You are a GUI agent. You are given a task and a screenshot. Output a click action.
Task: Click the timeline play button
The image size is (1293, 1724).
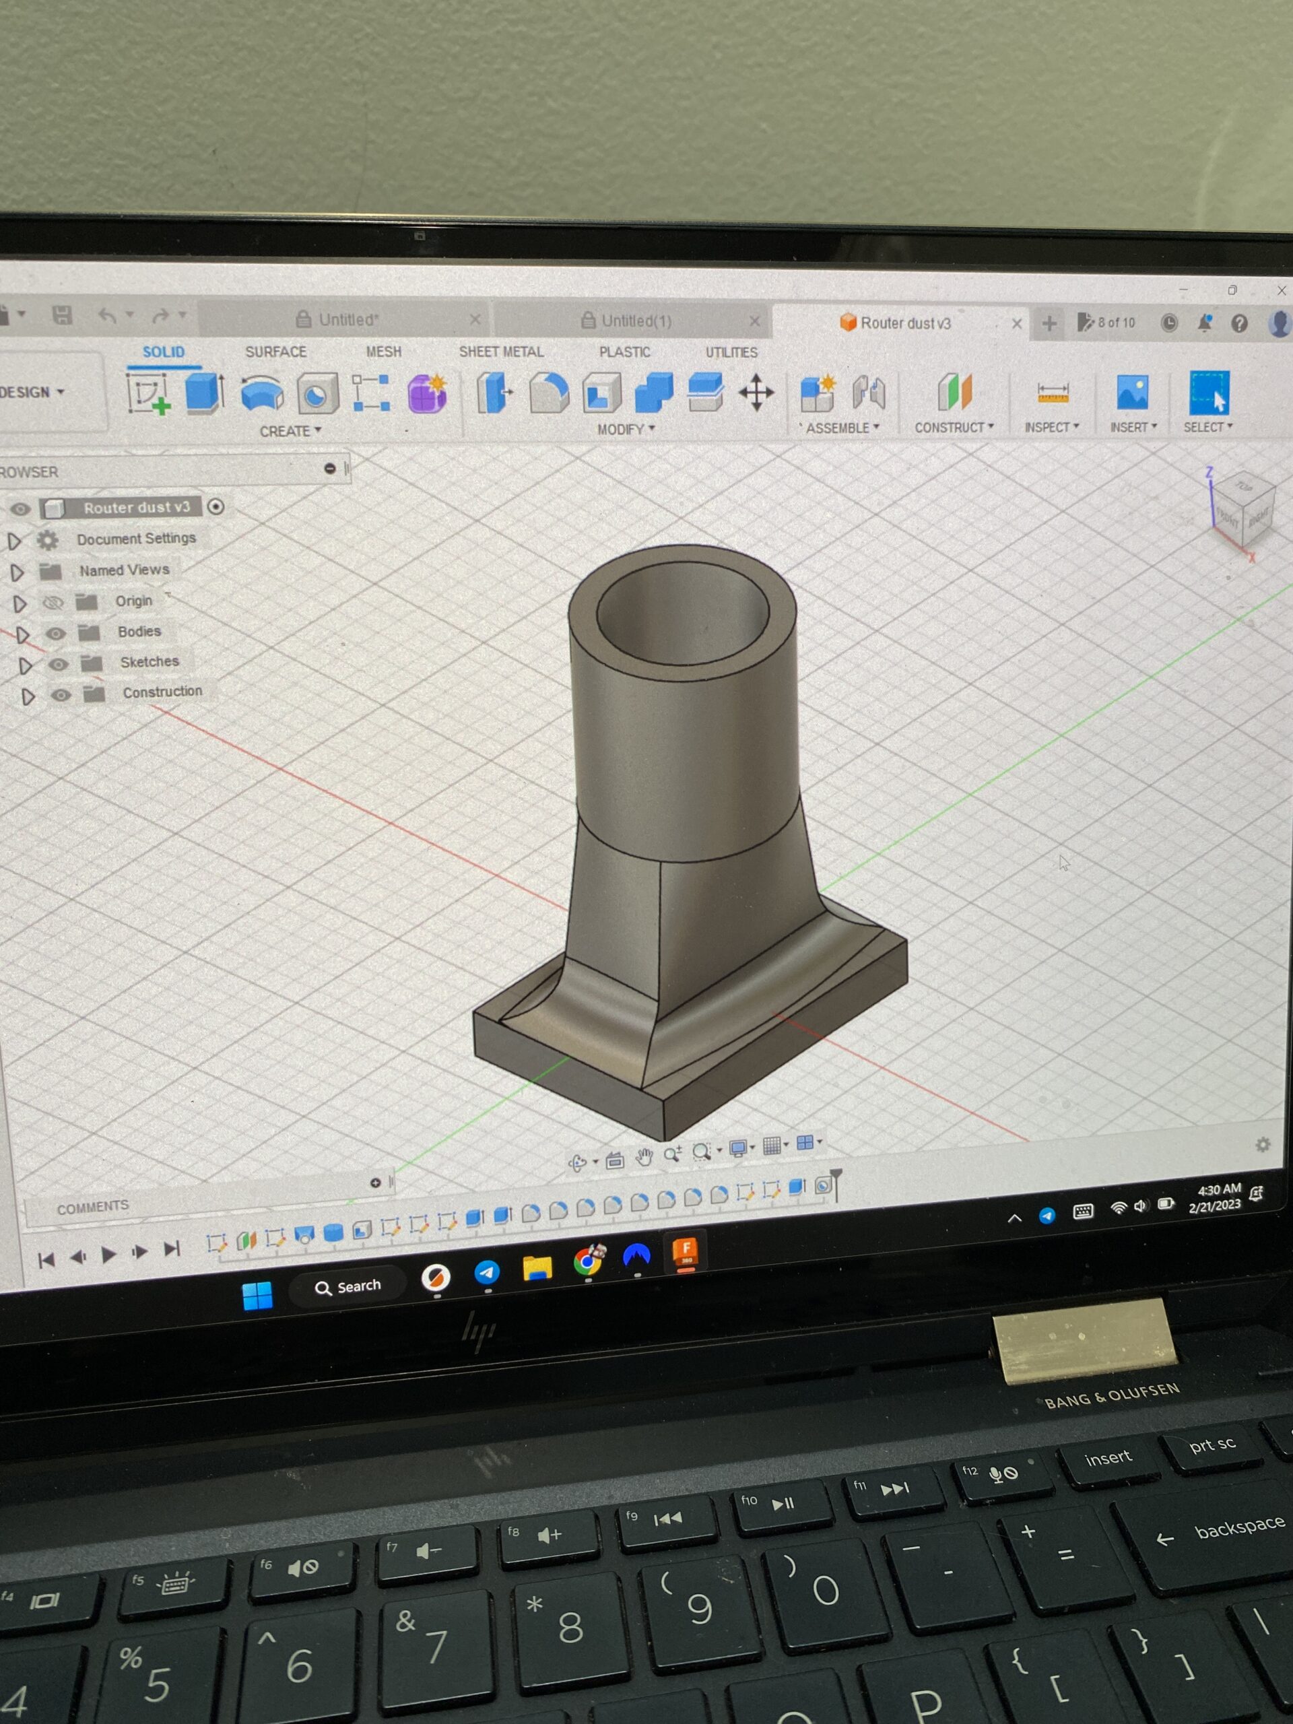coord(109,1254)
